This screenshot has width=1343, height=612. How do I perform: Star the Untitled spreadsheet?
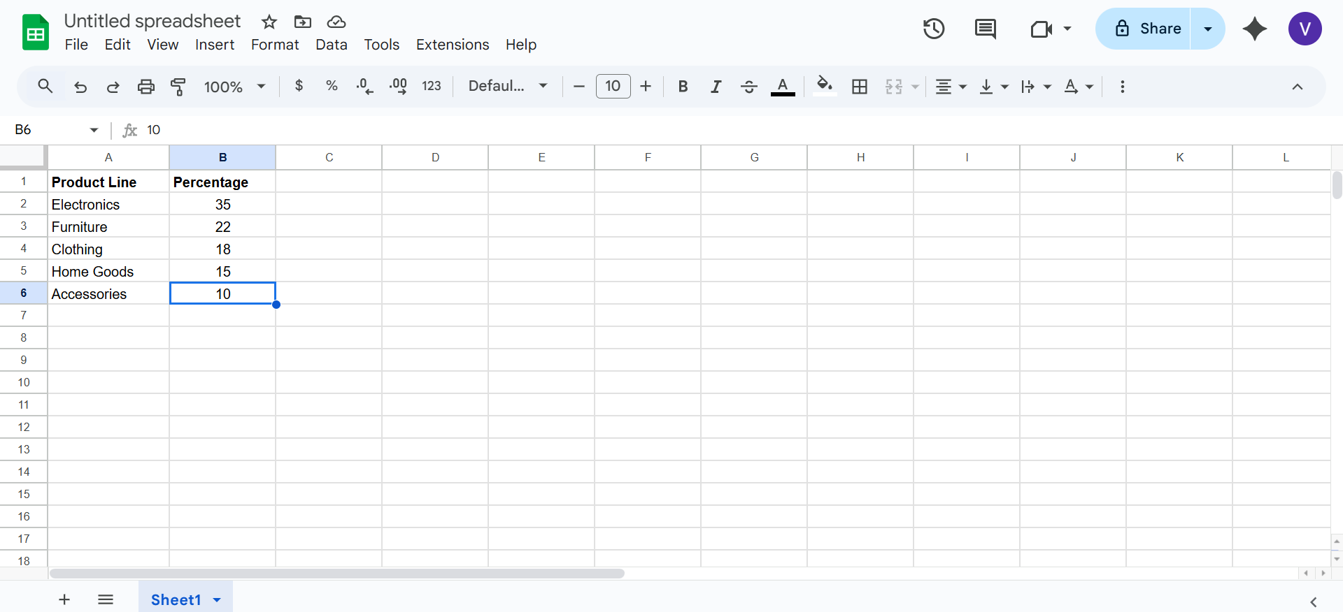point(269,22)
